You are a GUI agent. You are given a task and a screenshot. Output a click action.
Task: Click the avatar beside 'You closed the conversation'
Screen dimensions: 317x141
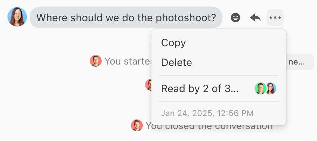click(137, 125)
